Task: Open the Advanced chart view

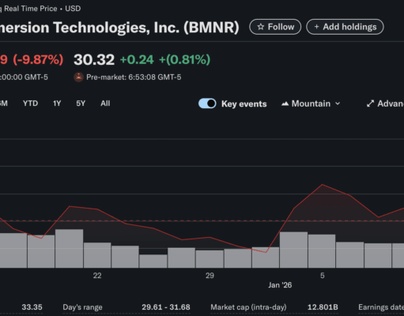Action: point(385,103)
